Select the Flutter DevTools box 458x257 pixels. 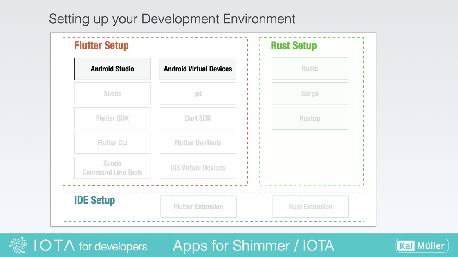(x=198, y=143)
